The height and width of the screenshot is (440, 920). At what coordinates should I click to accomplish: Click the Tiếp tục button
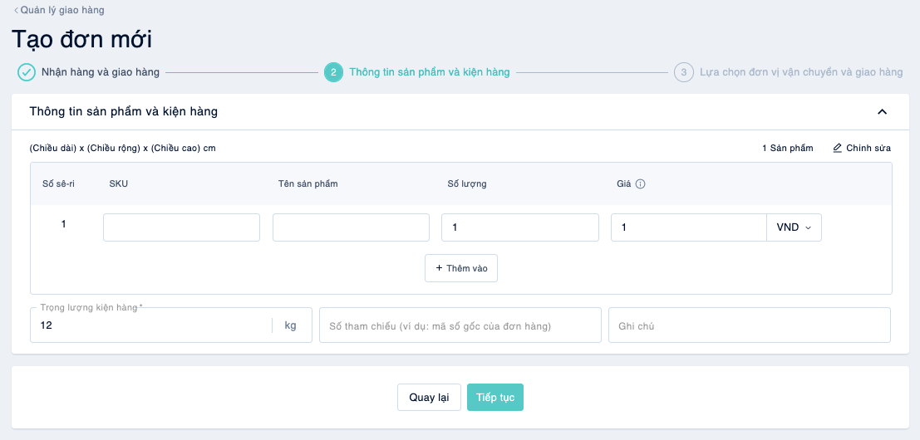point(495,397)
